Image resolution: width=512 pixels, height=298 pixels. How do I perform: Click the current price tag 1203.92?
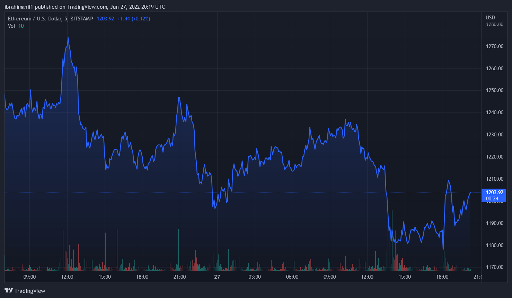(494, 192)
